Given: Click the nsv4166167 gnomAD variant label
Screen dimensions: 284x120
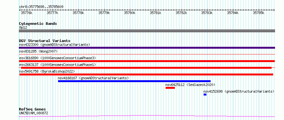Looking at the screenshot, I should (93, 78).
